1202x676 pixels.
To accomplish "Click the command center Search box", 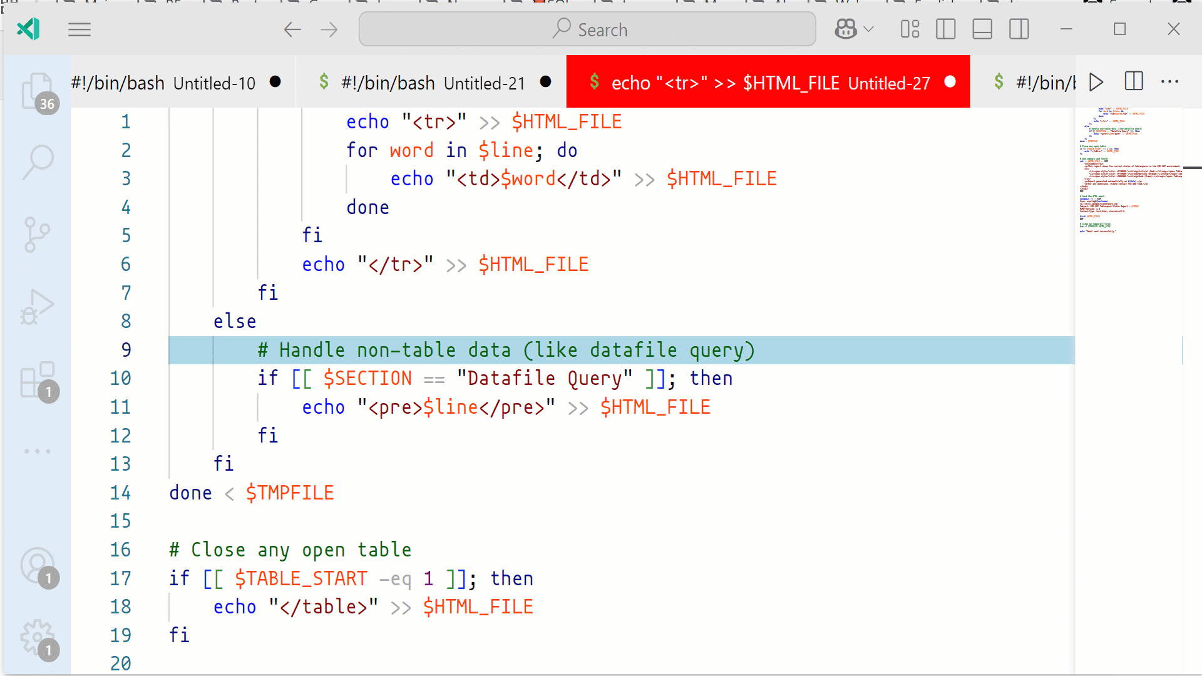I will pos(587,29).
